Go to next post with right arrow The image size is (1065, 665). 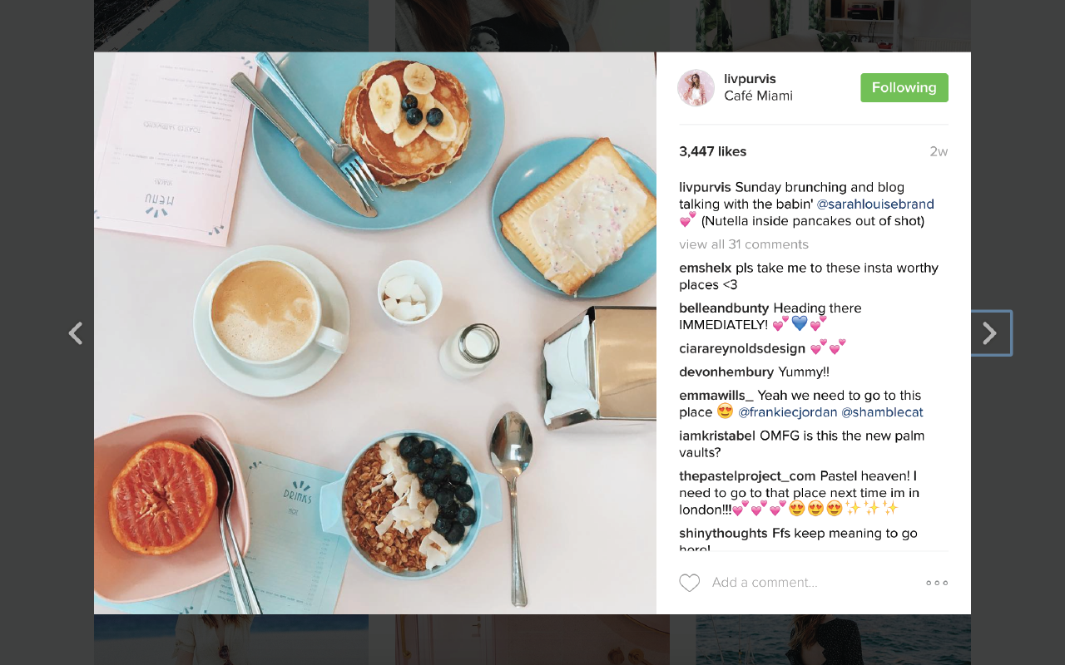tap(990, 333)
